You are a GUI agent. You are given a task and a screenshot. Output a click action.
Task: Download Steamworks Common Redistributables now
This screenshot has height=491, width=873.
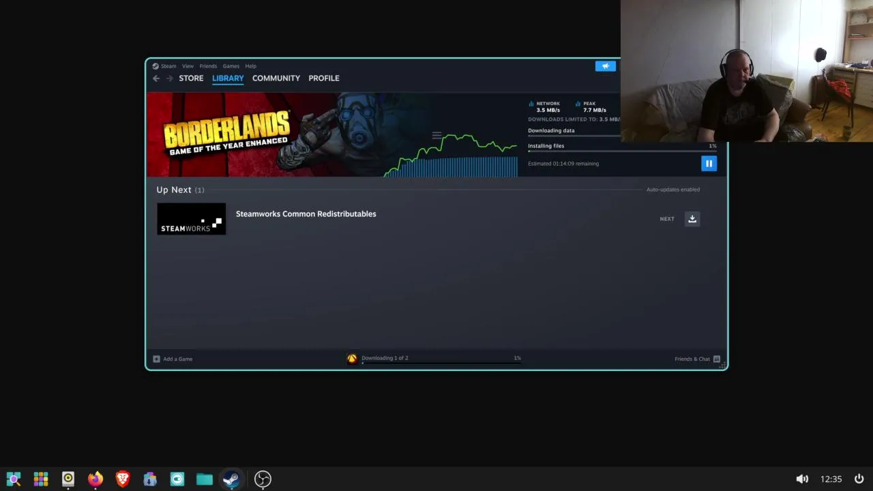pyautogui.click(x=692, y=219)
